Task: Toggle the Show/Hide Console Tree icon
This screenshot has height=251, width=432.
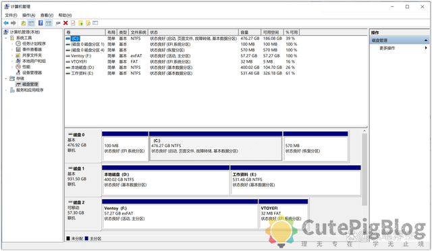Action: click(31, 23)
